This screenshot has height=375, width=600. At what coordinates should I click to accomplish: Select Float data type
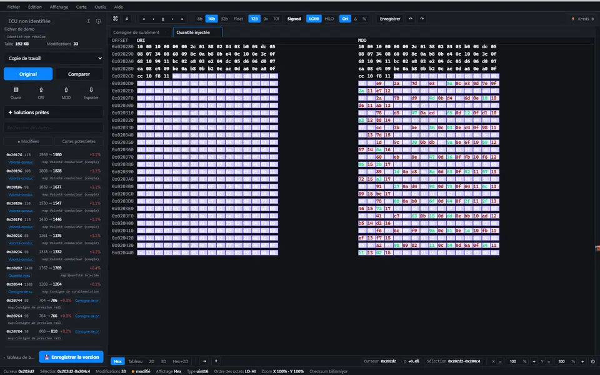(x=238, y=19)
